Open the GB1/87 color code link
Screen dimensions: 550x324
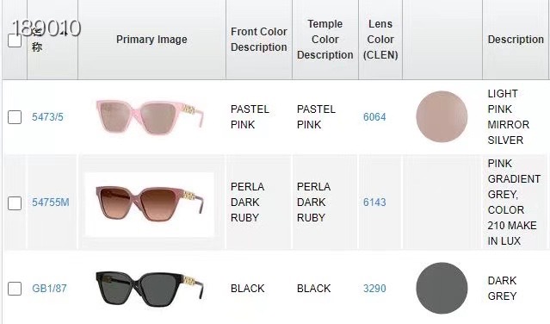[49, 288]
